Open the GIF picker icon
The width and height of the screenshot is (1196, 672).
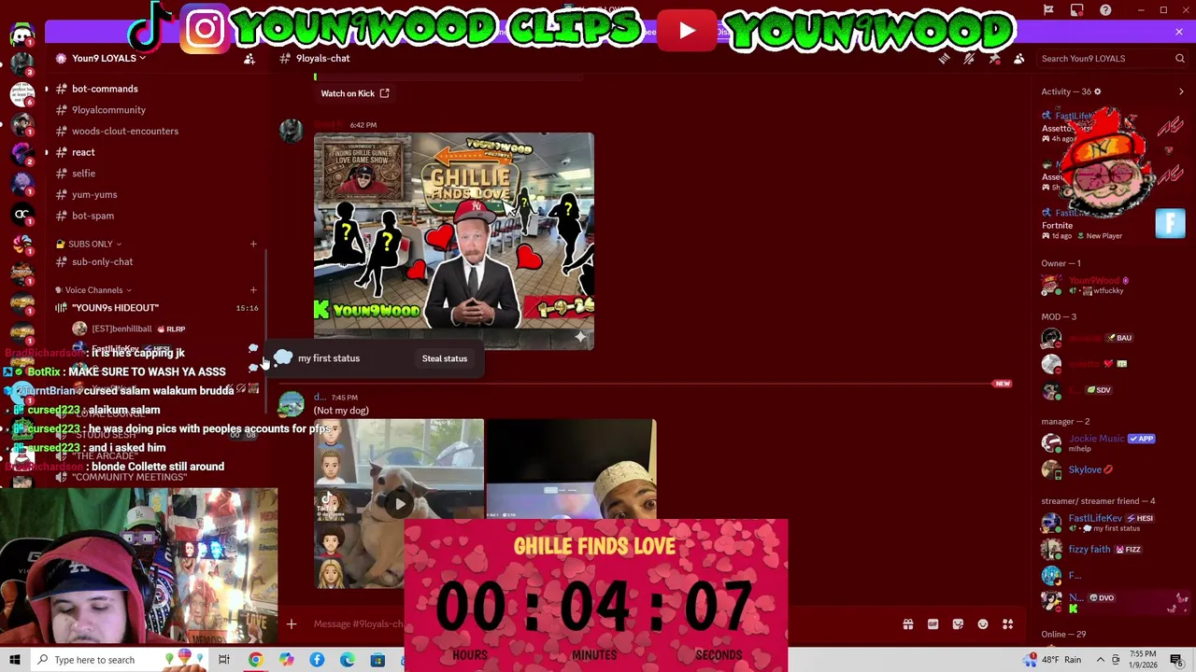933,624
